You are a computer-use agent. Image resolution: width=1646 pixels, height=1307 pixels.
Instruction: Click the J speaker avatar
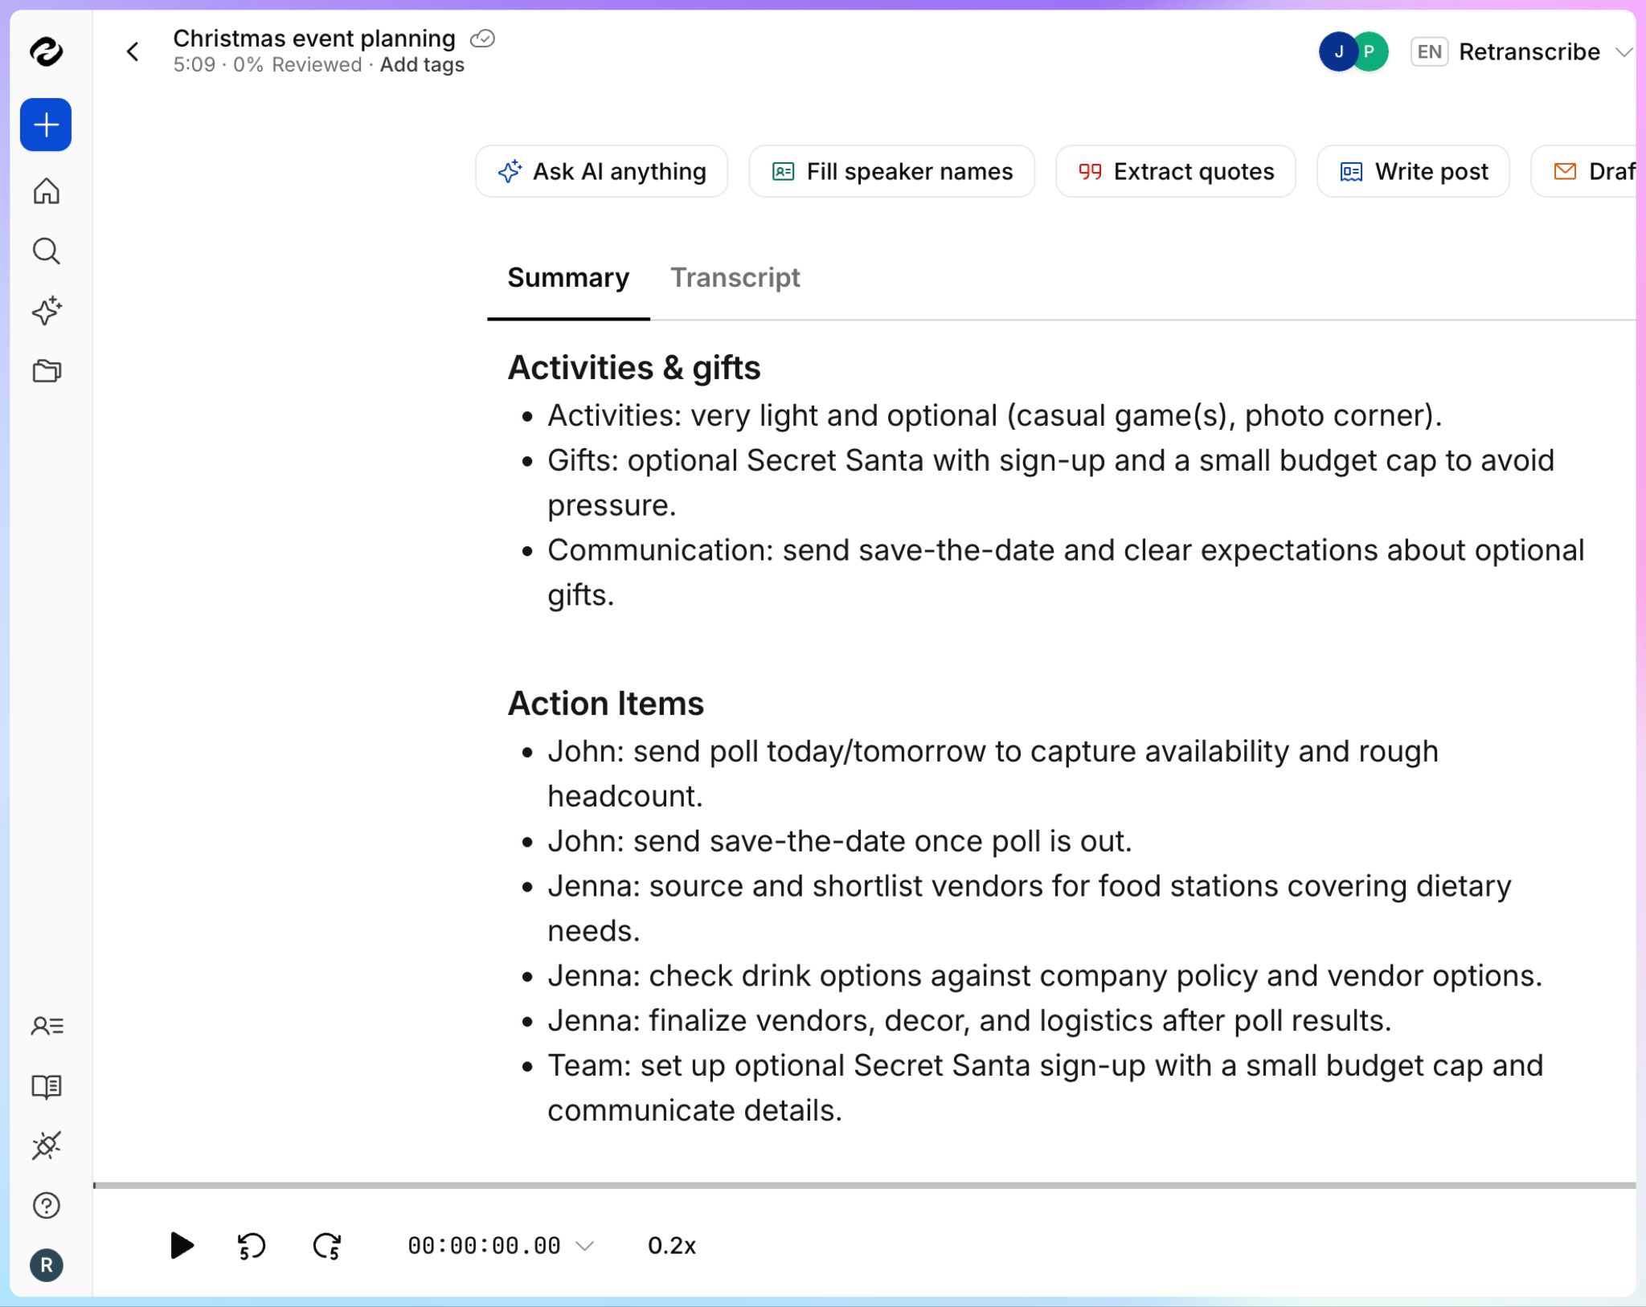point(1337,52)
